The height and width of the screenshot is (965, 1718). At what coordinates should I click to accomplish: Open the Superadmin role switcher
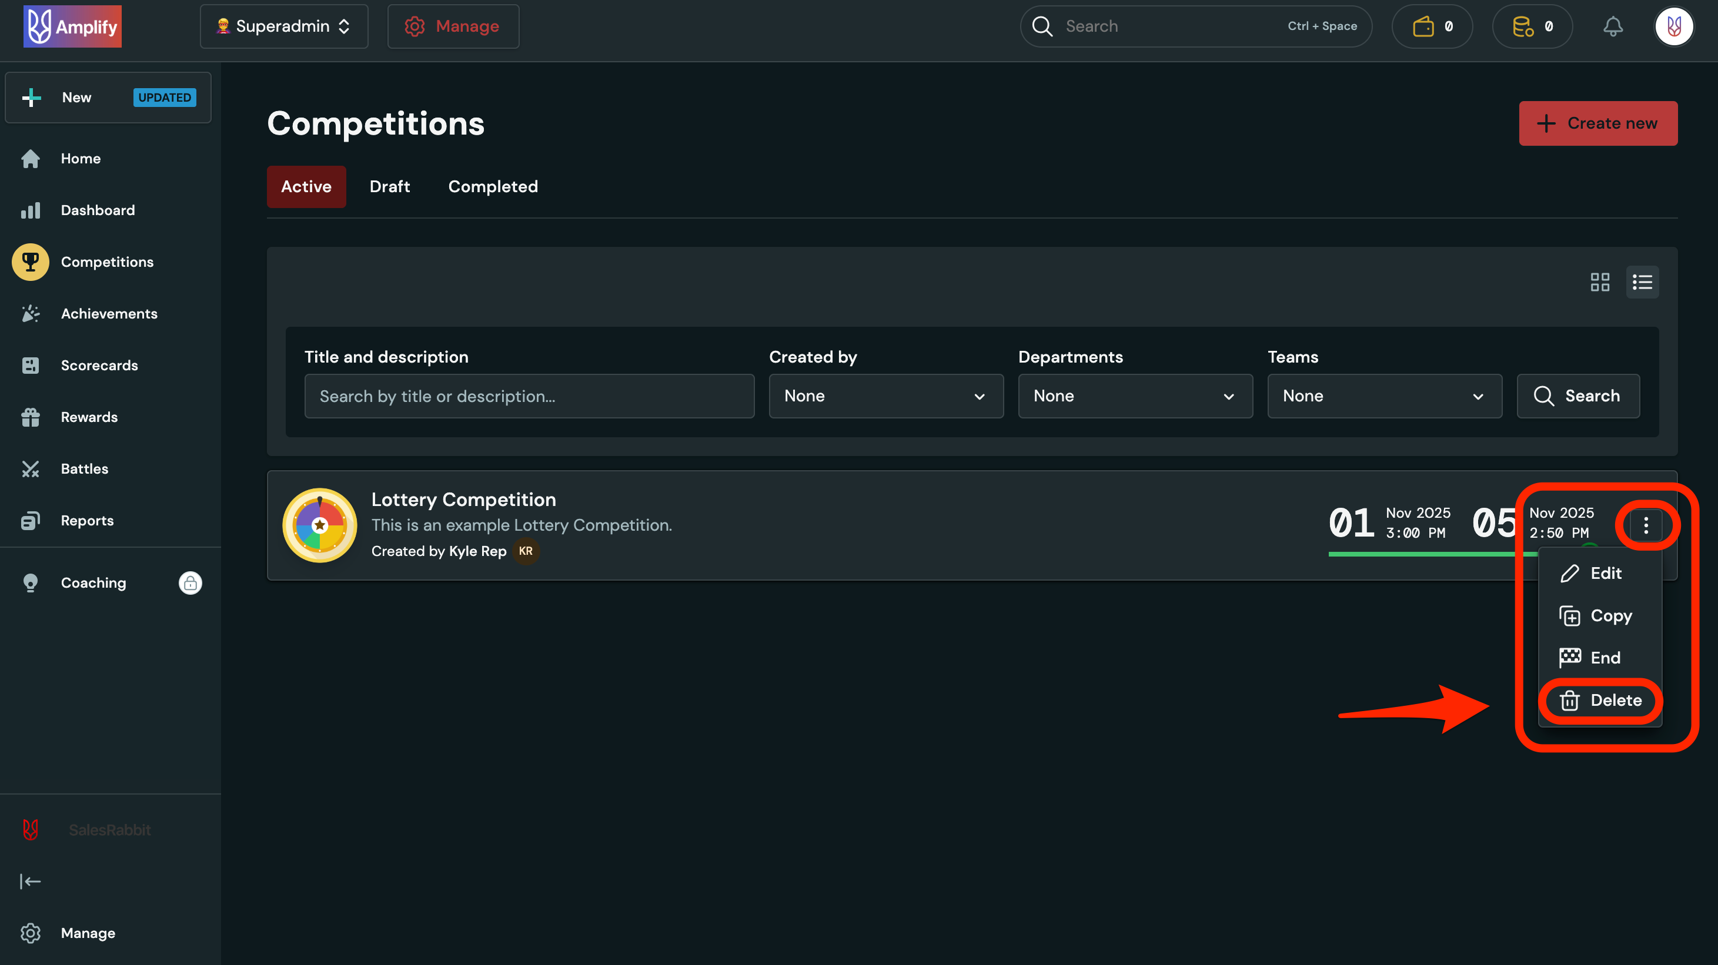283,26
